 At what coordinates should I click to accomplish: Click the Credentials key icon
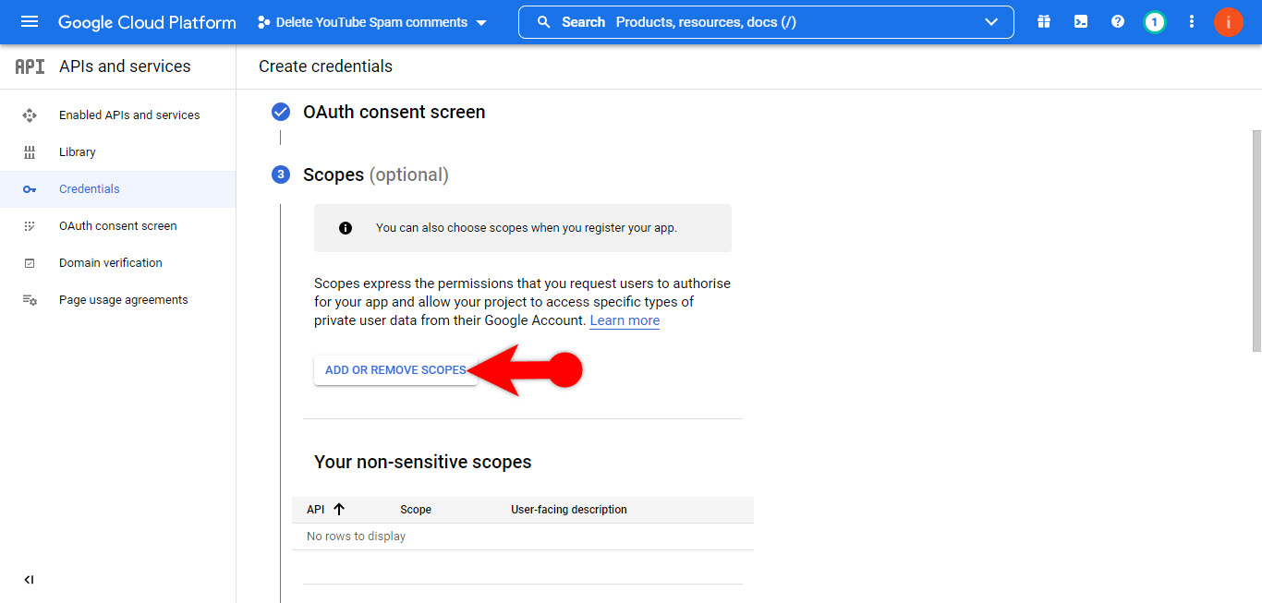(30, 189)
